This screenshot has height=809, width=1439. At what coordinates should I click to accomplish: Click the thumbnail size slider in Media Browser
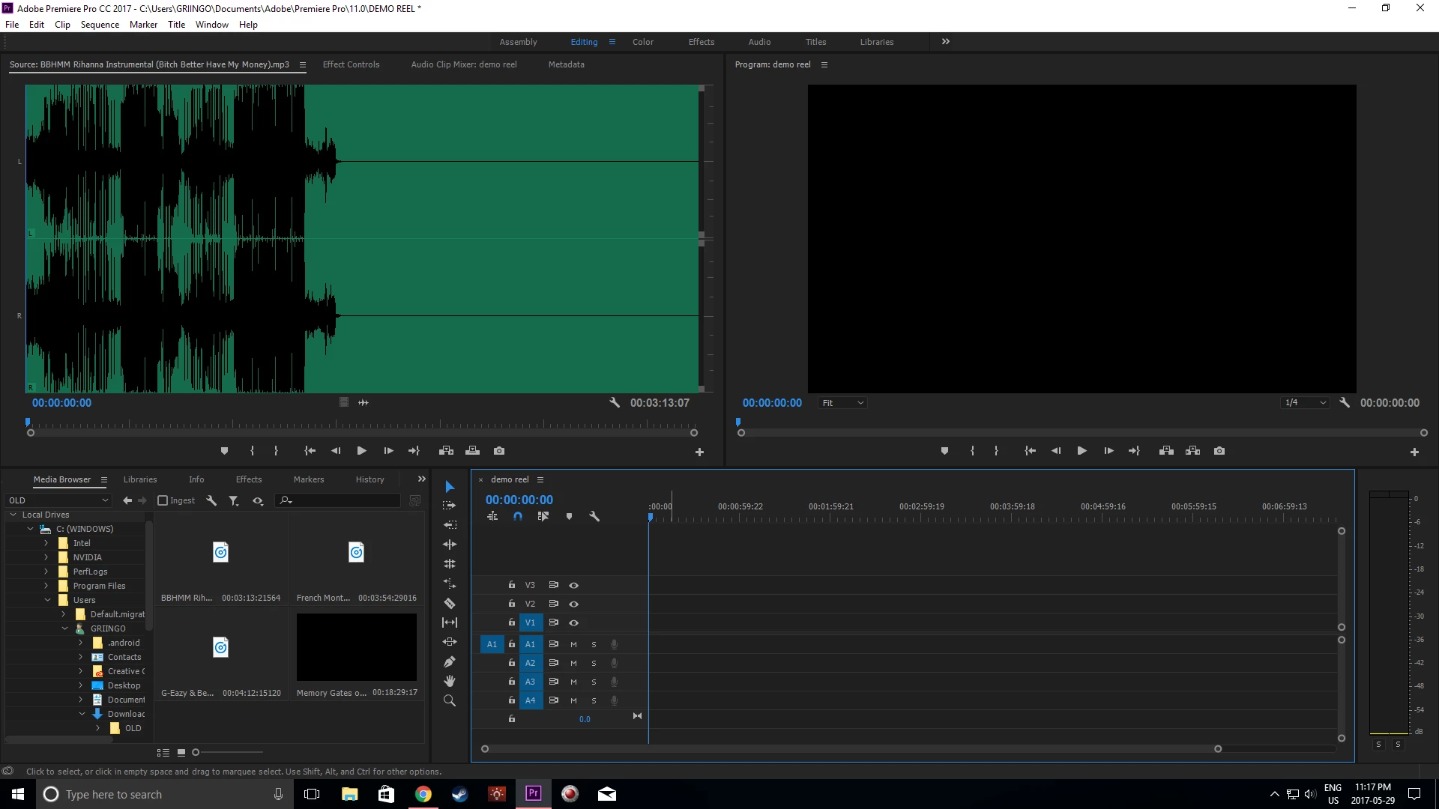click(x=196, y=752)
